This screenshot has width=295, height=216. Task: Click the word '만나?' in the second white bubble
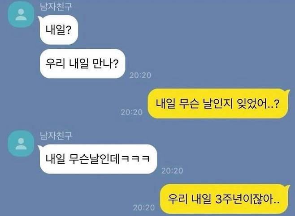click(x=106, y=64)
